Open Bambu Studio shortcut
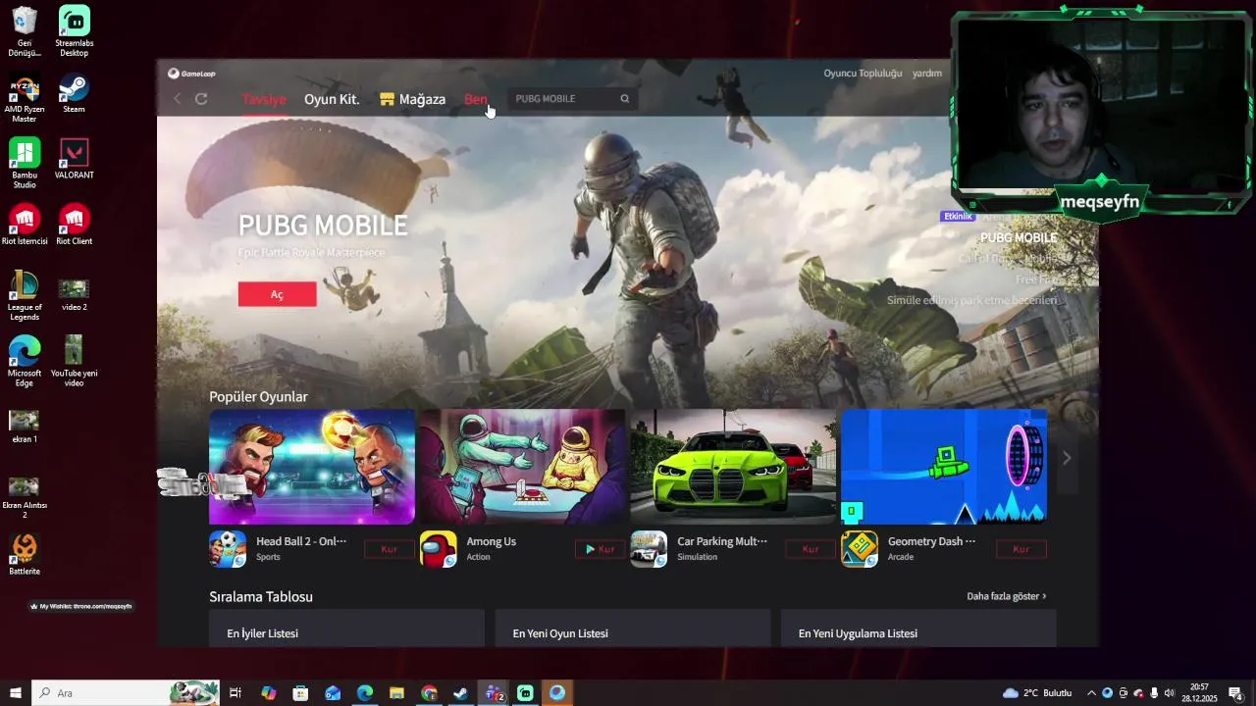The image size is (1256, 706). pyautogui.click(x=25, y=164)
